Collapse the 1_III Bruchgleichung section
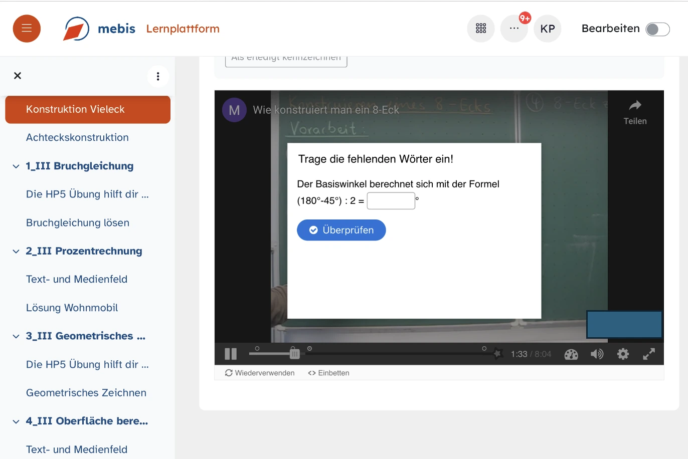The height and width of the screenshot is (459, 688). coord(16,166)
